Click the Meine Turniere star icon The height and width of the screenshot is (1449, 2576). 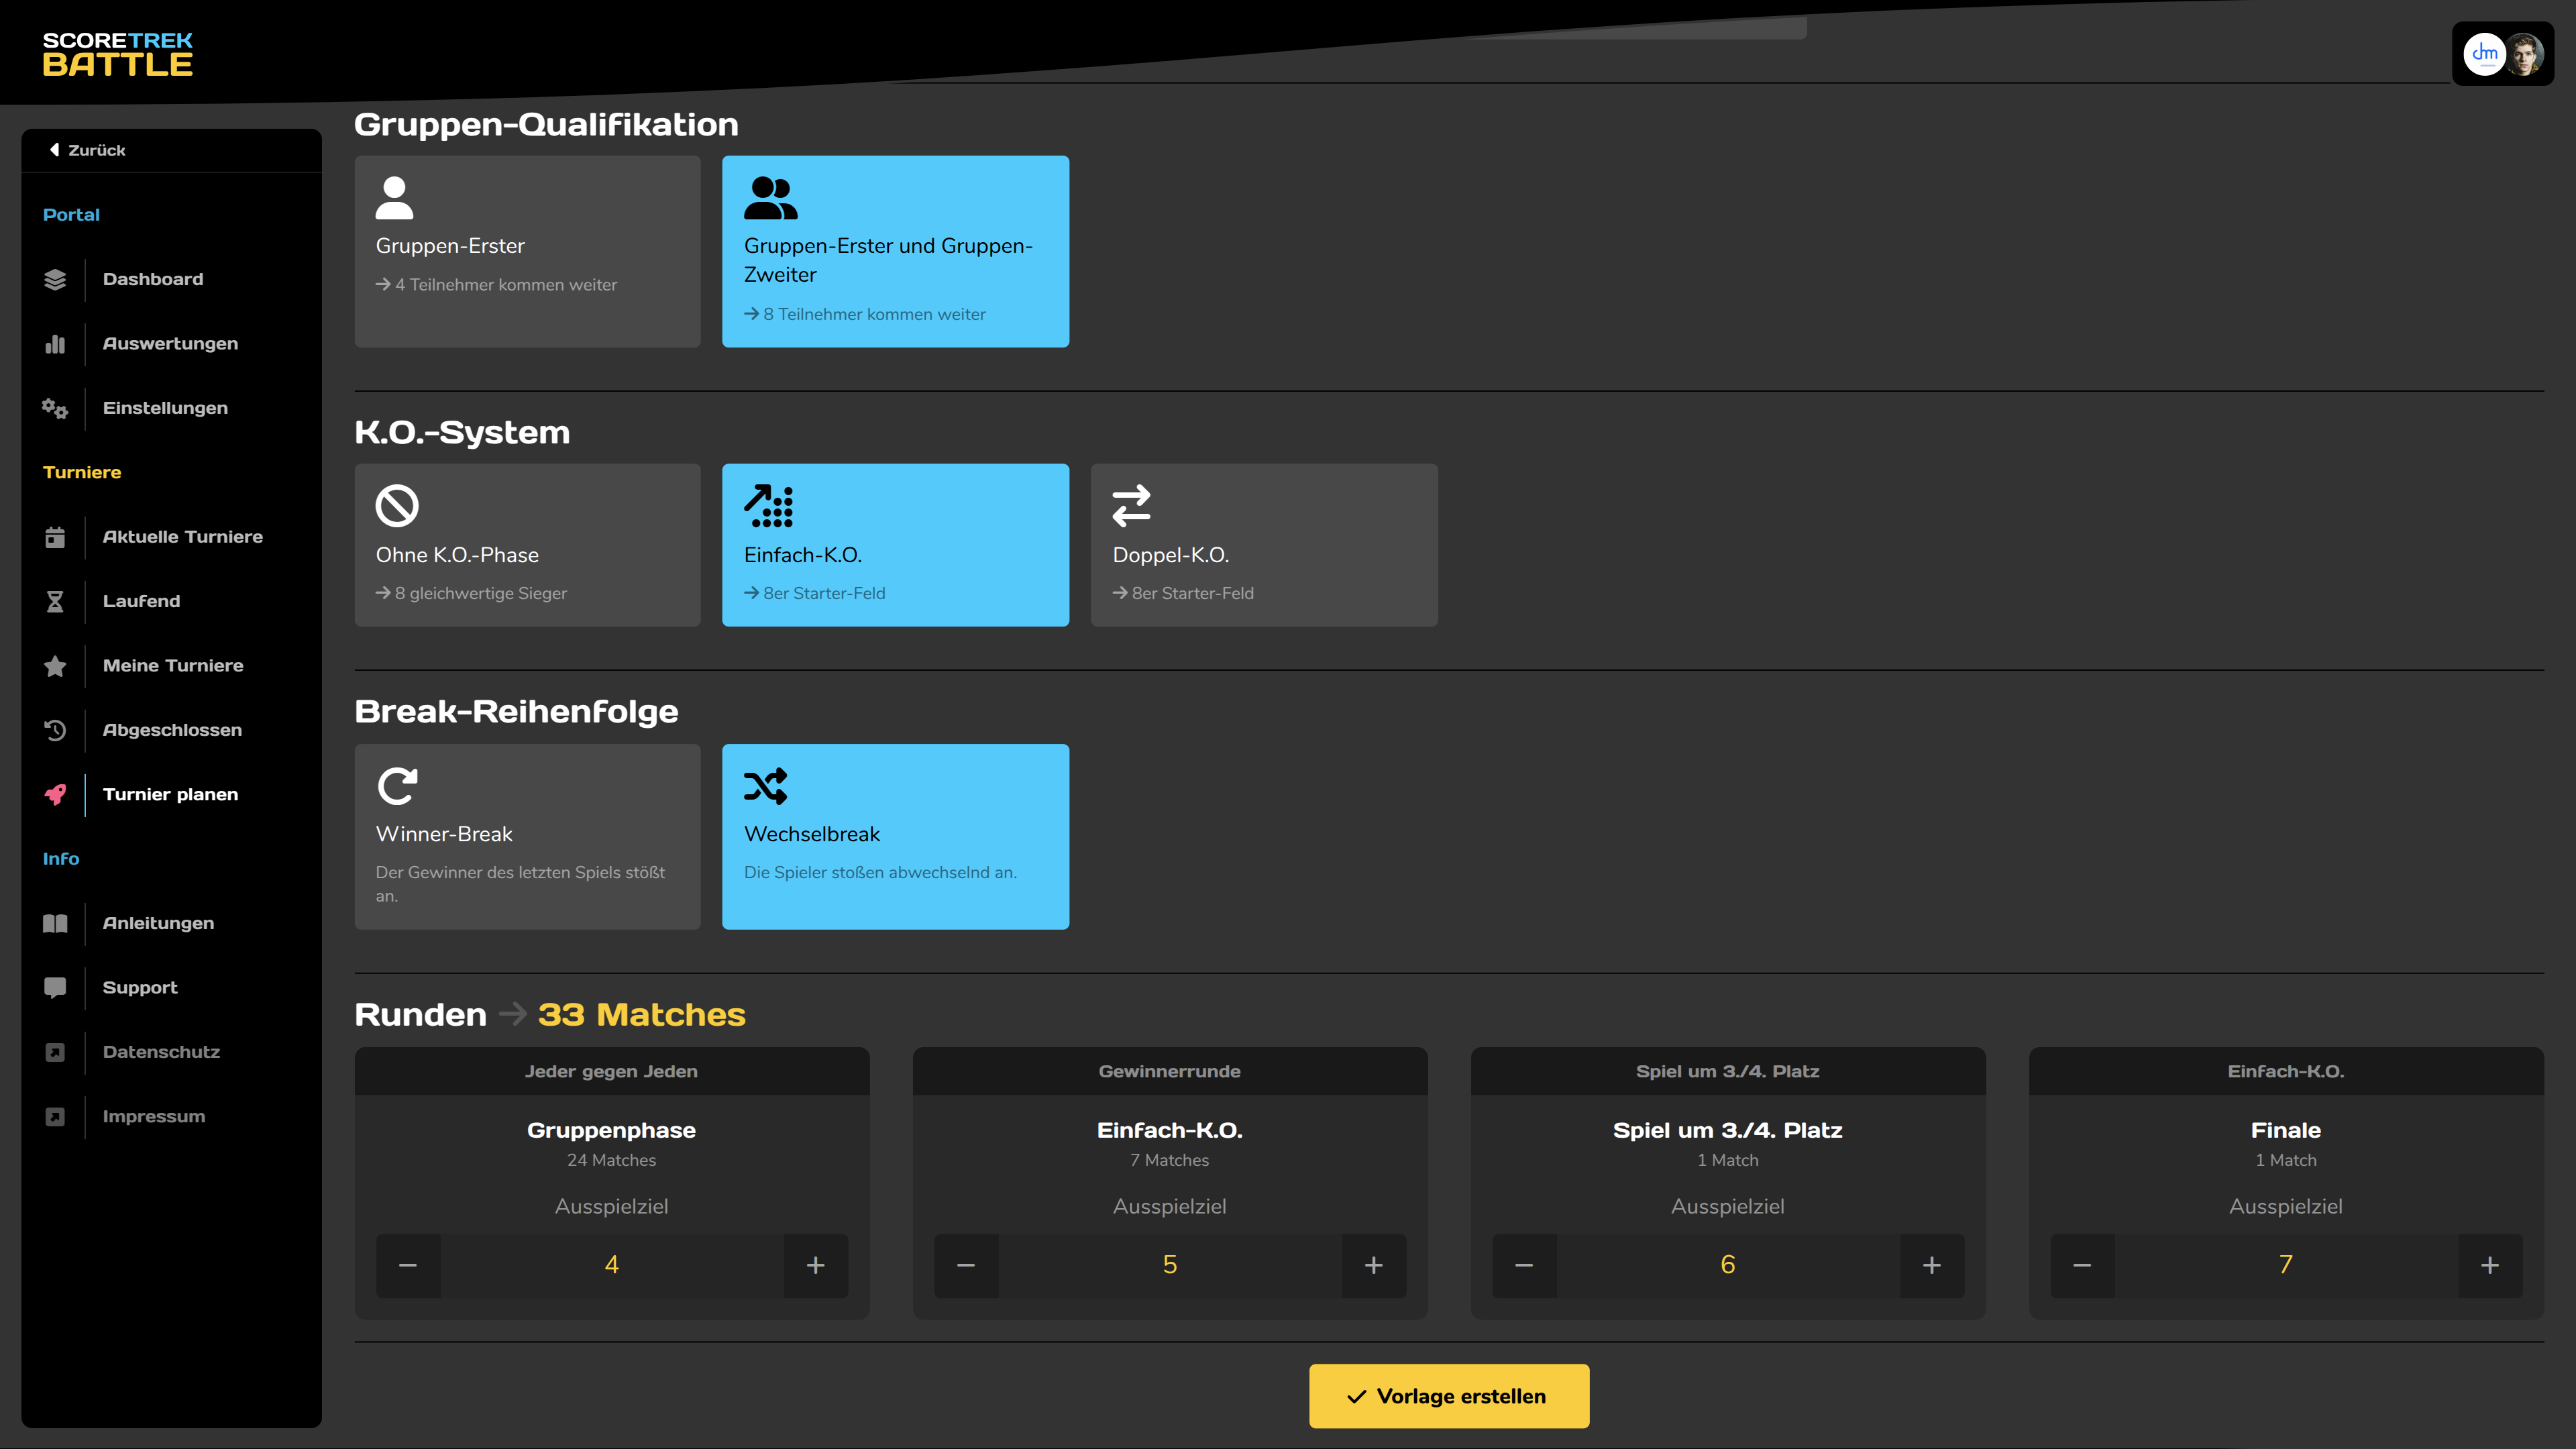(55, 666)
